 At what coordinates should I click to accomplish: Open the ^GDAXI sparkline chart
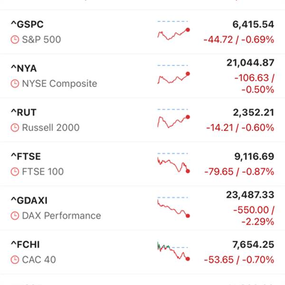173,207
